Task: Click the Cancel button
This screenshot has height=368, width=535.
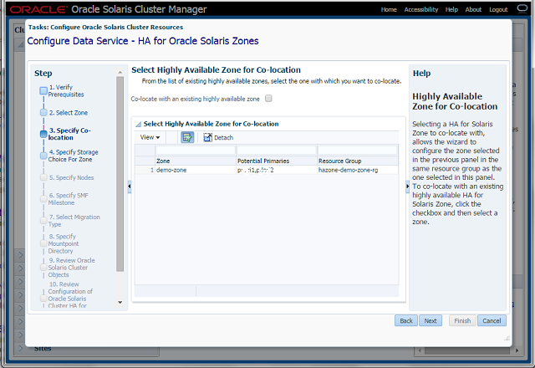Action: click(x=492, y=320)
